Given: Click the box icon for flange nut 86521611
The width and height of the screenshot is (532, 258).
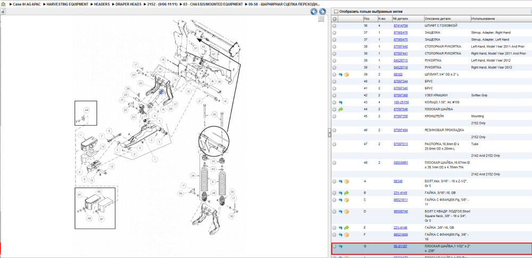Looking at the screenshot, I should coord(346,200).
